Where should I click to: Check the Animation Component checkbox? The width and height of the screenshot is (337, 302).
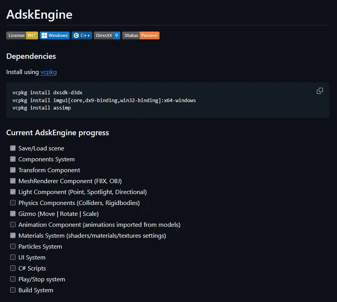(13, 224)
